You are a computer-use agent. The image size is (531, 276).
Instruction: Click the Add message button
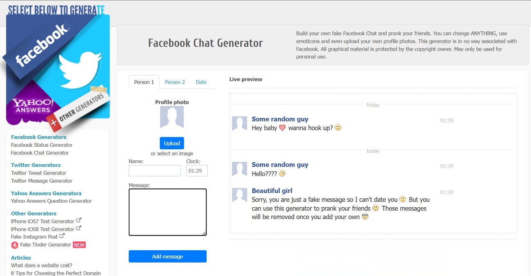(167, 256)
